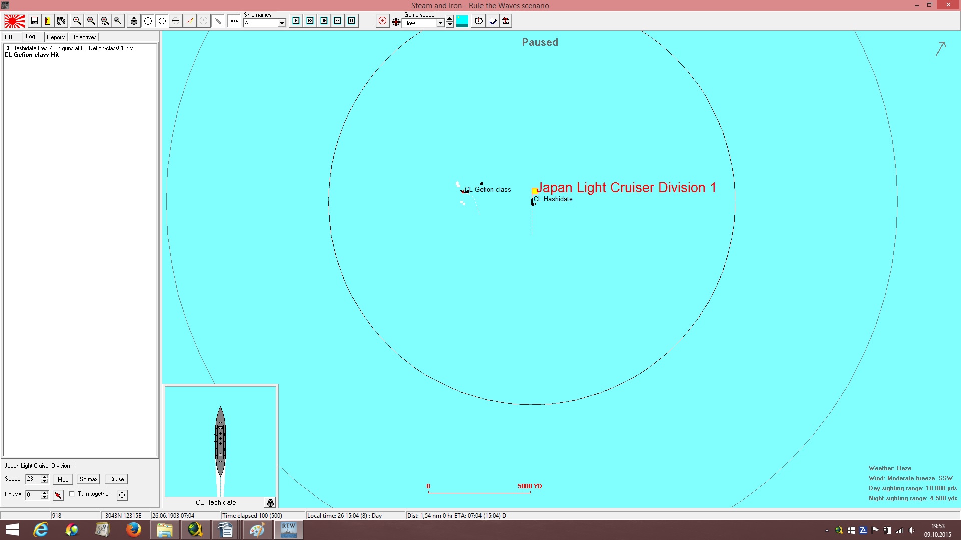Image resolution: width=961 pixels, height=540 pixels.
Task: Toggle the range circle display button
Action: pos(148,21)
